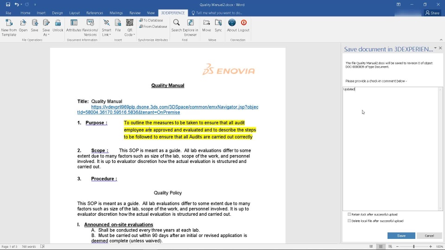Image resolution: width=445 pixels, height=250 pixels.
Task: Switch to Print Layout view
Action: pyautogui.click(x=381, y=247)
